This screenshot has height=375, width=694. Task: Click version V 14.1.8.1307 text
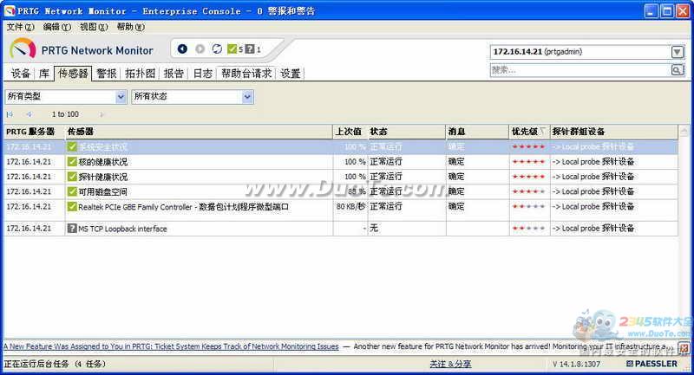click(x=576, y=364)
